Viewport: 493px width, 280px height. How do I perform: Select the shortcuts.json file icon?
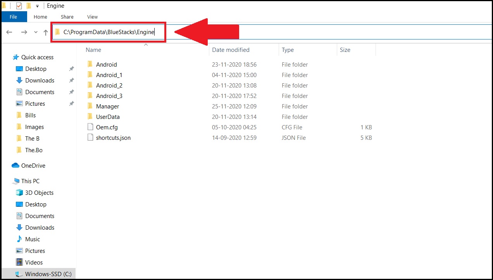[x=90, y=137]
